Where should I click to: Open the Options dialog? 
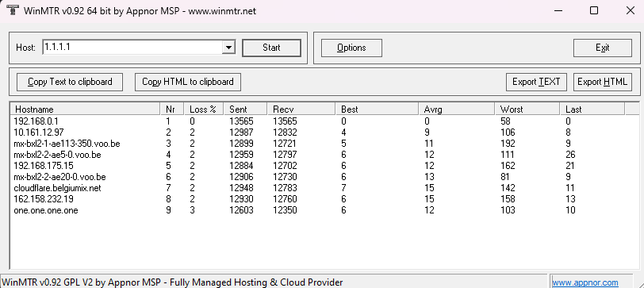(351, 48)
